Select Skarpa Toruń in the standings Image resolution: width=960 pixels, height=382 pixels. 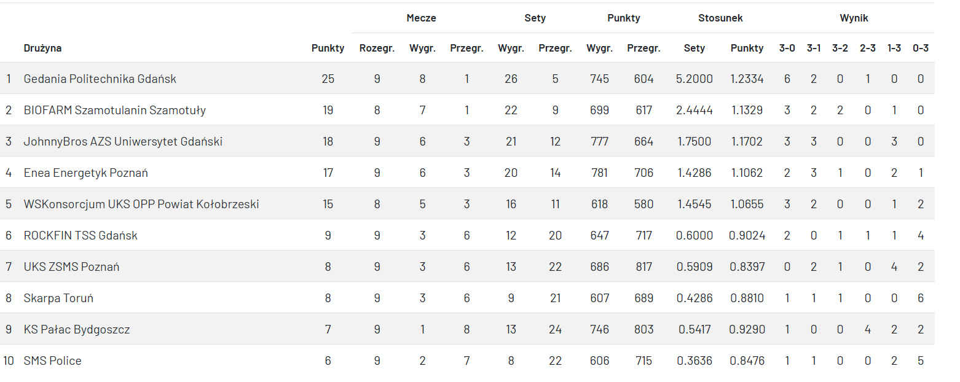[x=58, y=298]
